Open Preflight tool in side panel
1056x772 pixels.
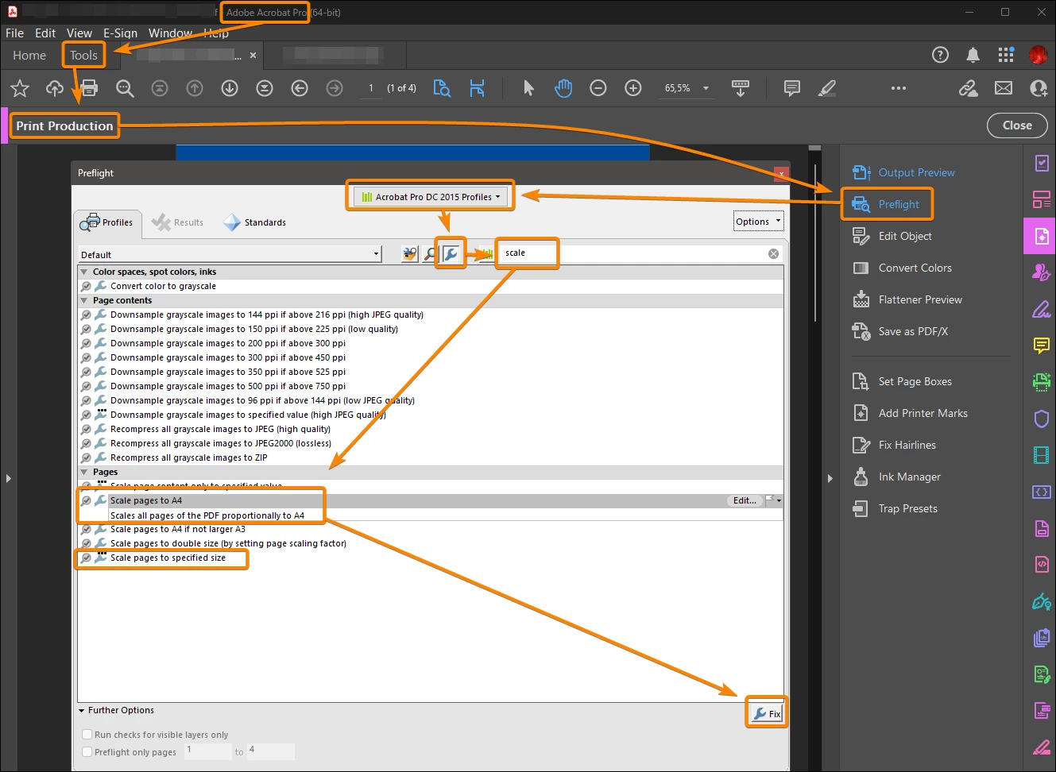coord(886,204)
